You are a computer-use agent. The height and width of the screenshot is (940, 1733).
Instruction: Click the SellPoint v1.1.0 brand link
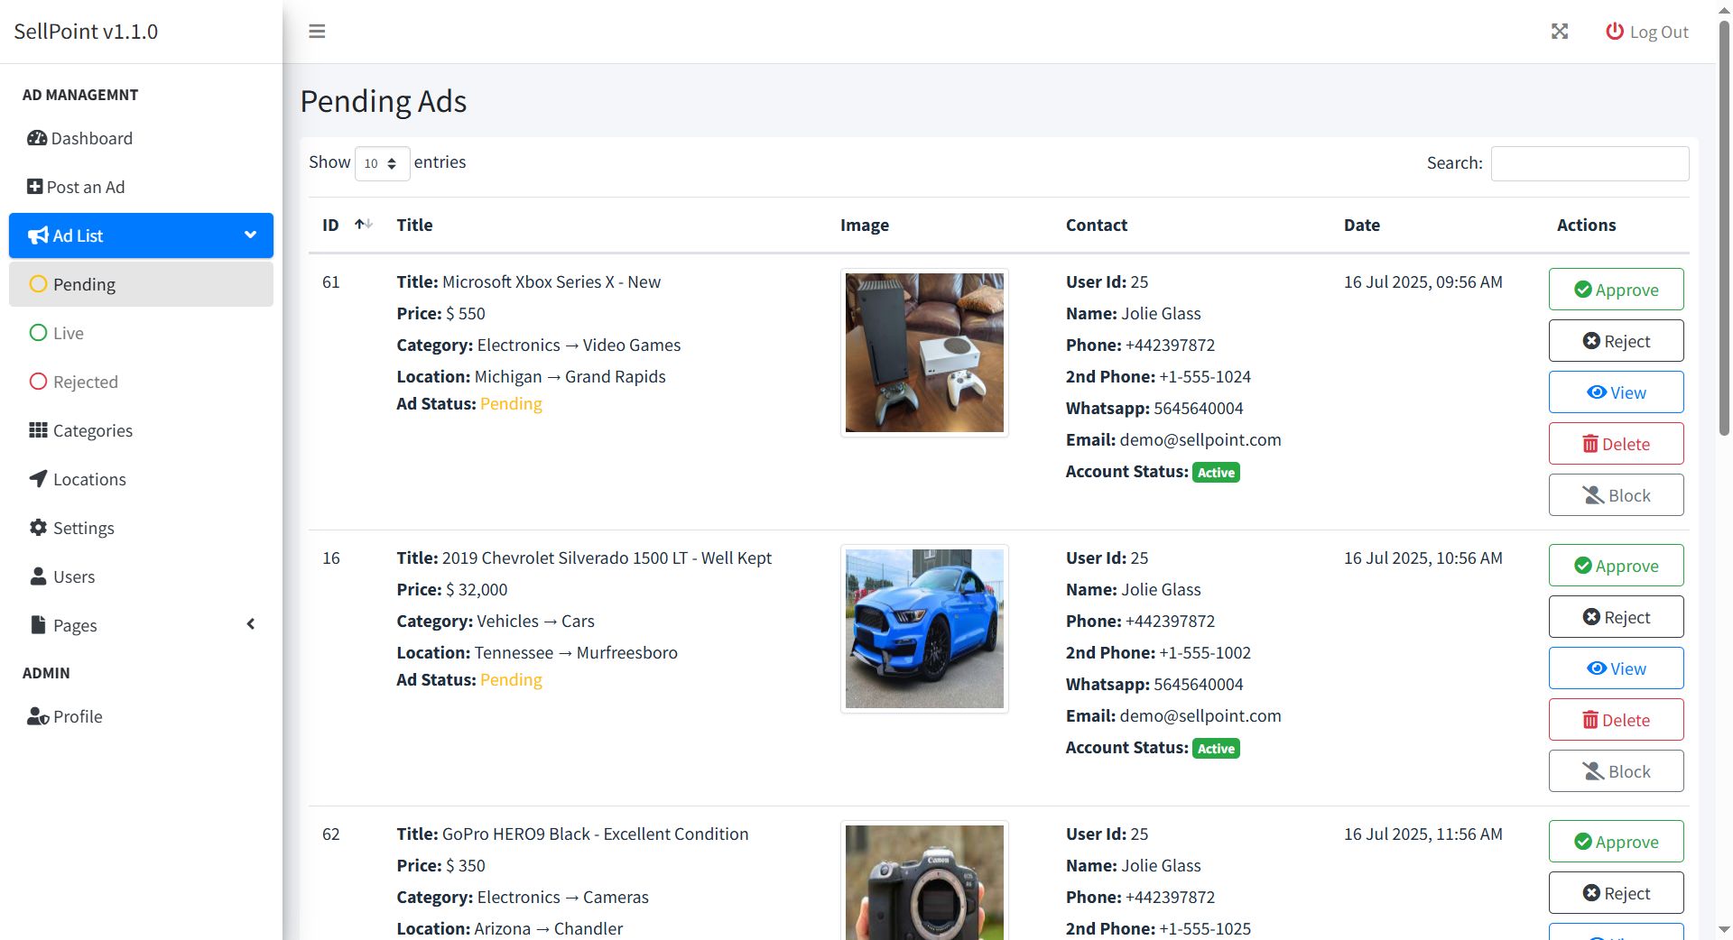point(86,32)
